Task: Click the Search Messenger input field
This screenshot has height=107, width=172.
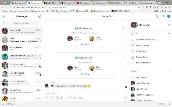Action: pos(21,23)
